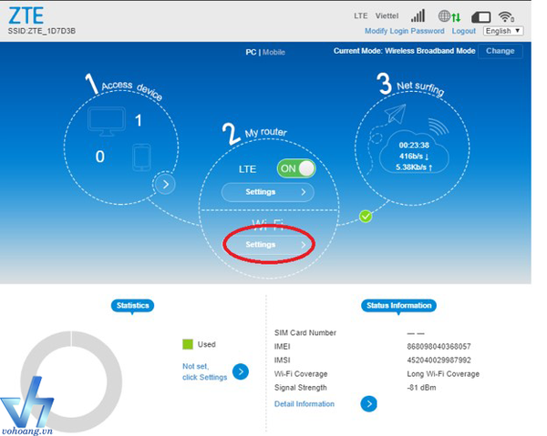The image size is (547, 436).
Task: Click the mobile phone device icon
Action: pyautogui.click(x=141, y=157)
